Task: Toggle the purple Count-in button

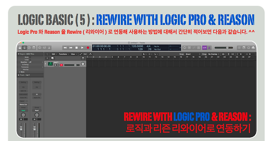Action: tap(204, 48)
